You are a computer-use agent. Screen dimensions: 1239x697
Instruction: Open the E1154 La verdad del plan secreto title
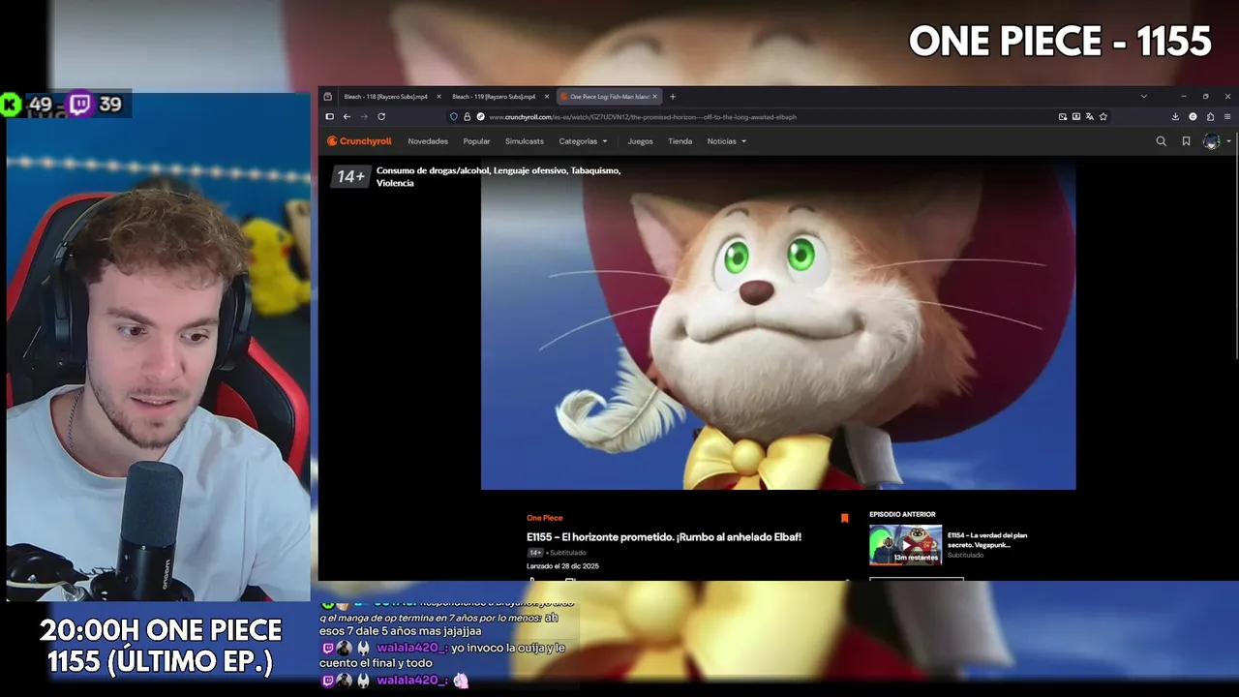point(987,540)
